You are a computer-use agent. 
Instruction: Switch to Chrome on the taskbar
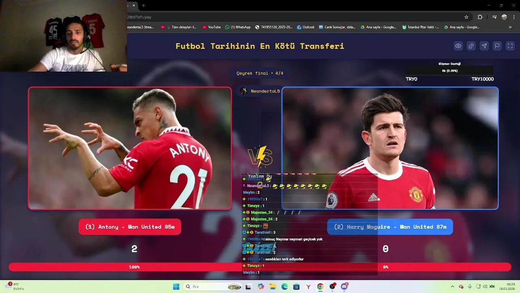(320, 286)
